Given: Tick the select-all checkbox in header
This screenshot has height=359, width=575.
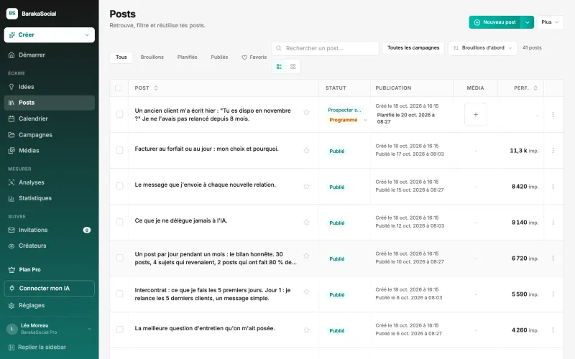Looking at the screenshot, I should (x=118, y=88).
